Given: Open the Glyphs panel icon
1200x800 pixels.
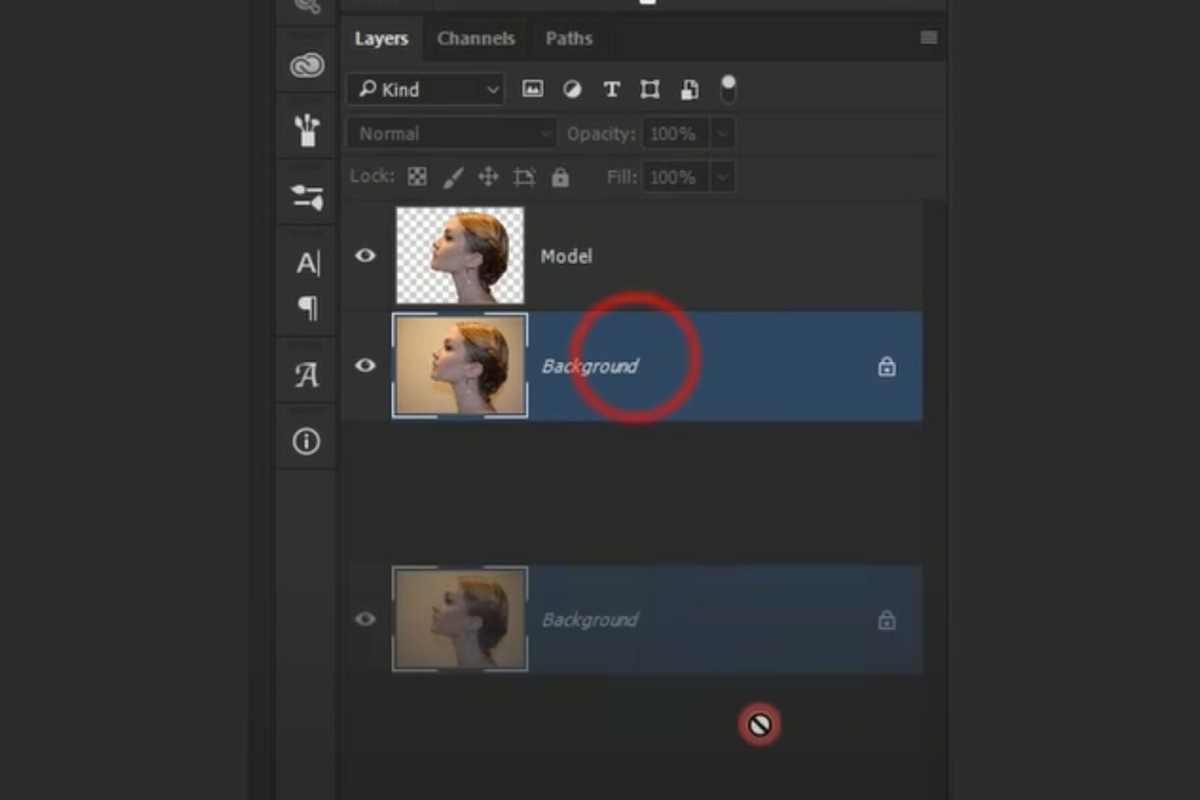Looking at the screenshot, I should click(306, 374).
